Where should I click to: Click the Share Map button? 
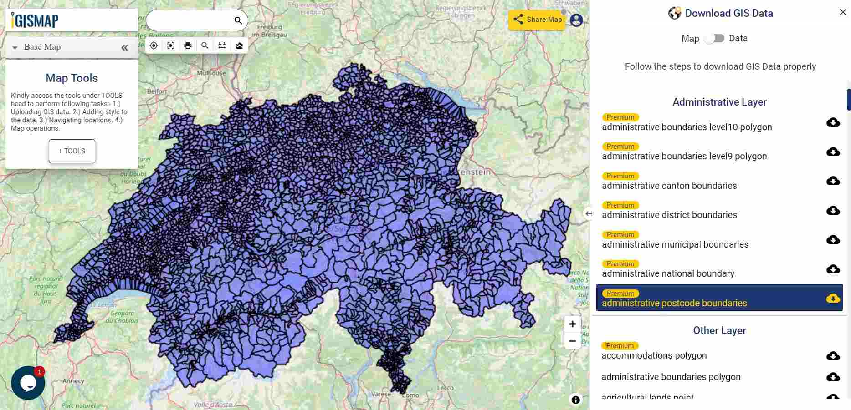537,20
